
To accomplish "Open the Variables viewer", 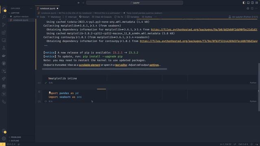I will click(x=133, y=17).
